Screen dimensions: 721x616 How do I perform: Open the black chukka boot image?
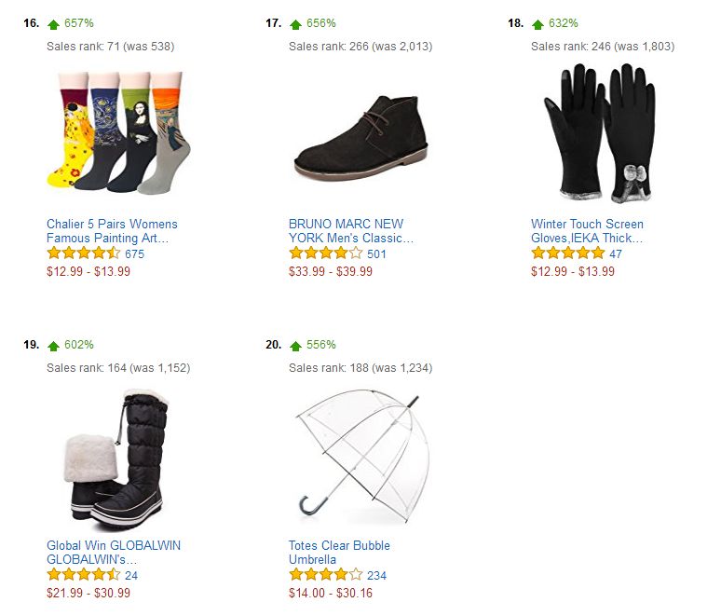(x=360, y=138)
